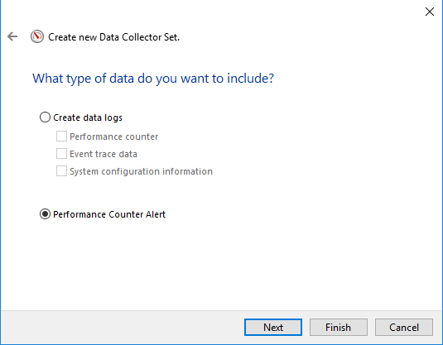Screen dimensions: 443x345
Task: Proceed with the Next button
Action: 273,328
